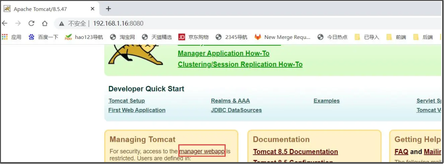This screenshot has height=164, width=445.
Task: Open the 天猫精选 bookmark
Action: click(157, 37)
